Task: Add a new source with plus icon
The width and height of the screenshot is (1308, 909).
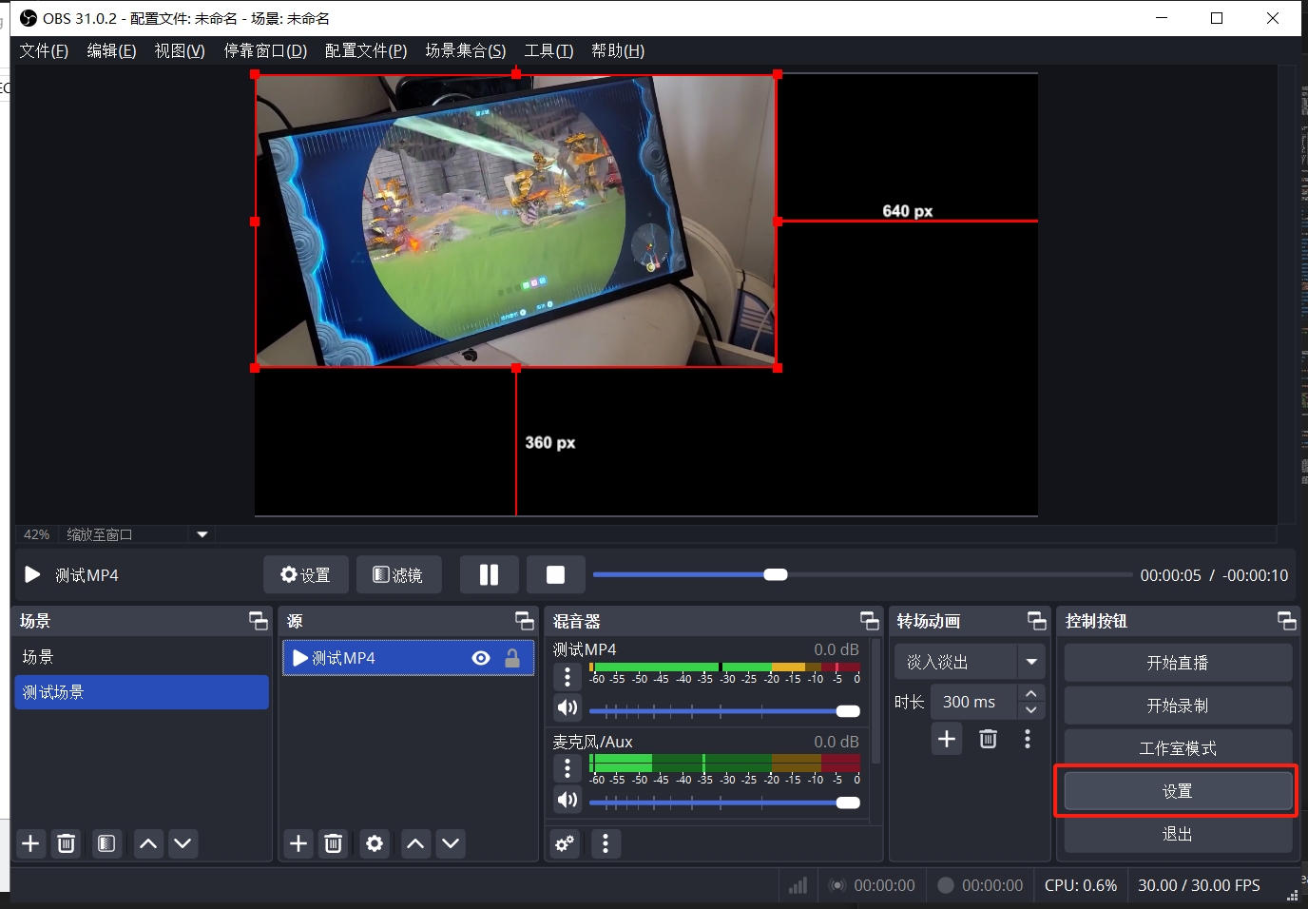Action: [x=298, y=843]
